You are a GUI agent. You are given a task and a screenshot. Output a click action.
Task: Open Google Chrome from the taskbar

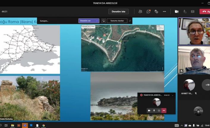pos(43,126)
